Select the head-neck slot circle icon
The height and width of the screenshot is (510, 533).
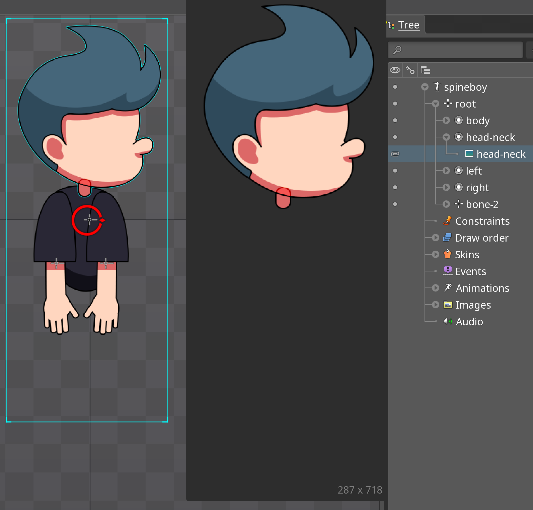(x=459, y=137)
